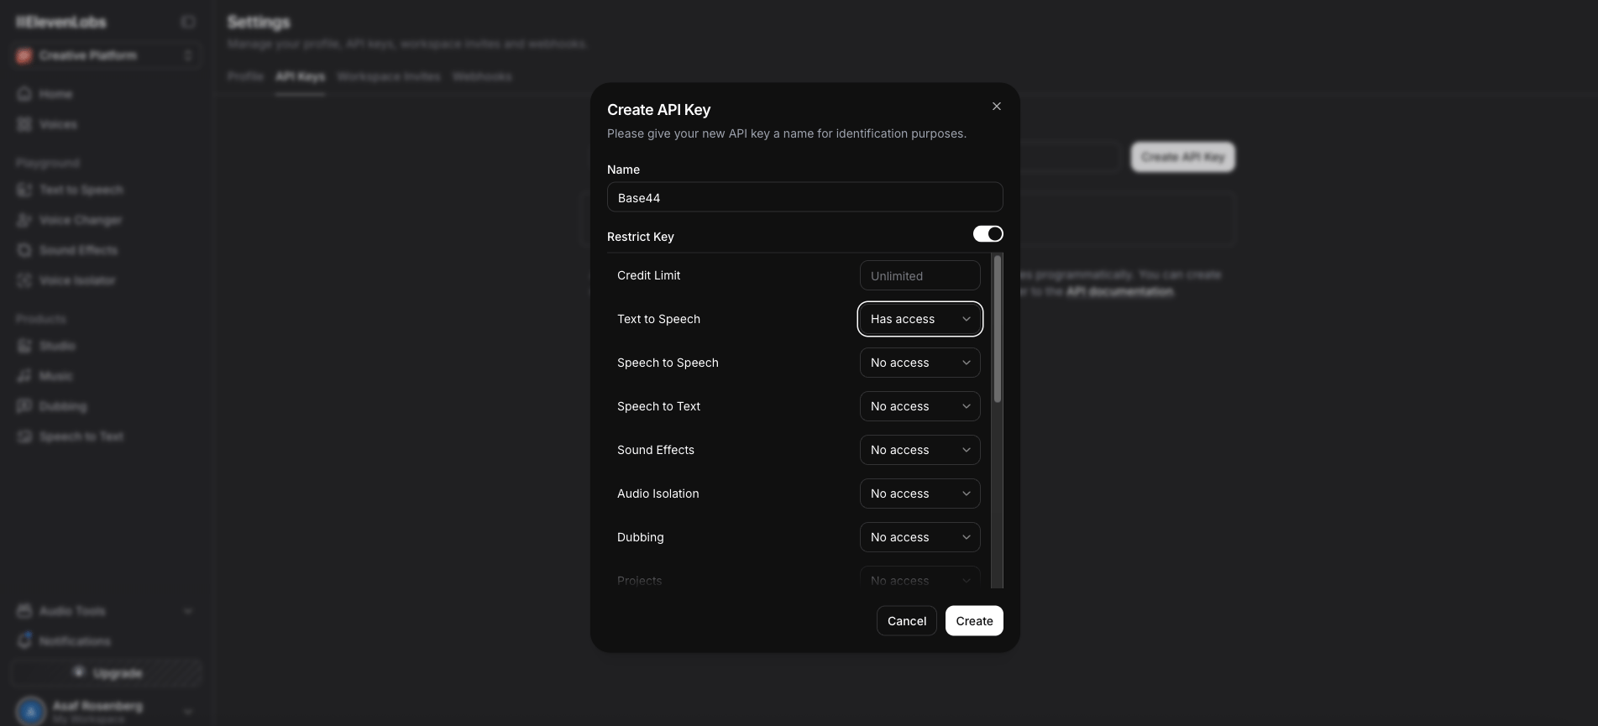Open the Workspace Invites tab
The image size is (1598, 726).
389,76
